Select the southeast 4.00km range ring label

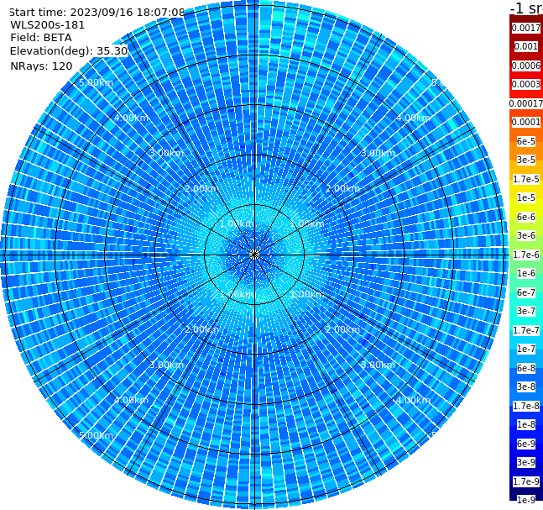click(413, 400)
